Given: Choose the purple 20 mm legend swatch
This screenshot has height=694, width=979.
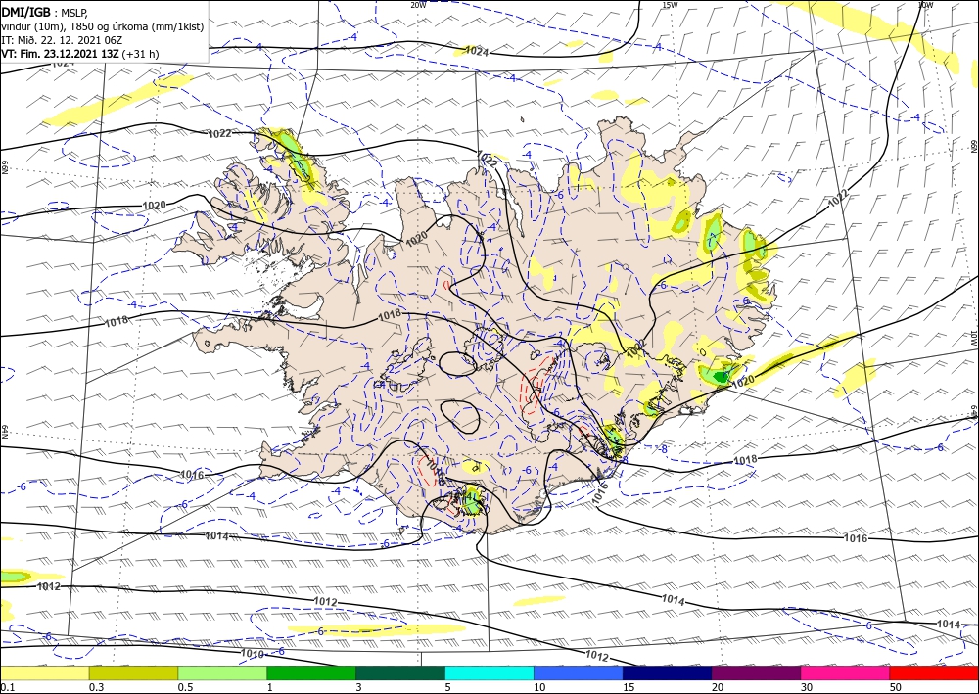Looking at the screenshot, I should pyautogui.click(x=756, y=673).
